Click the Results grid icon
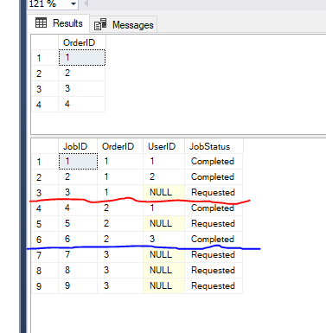 tap(41, 22)
